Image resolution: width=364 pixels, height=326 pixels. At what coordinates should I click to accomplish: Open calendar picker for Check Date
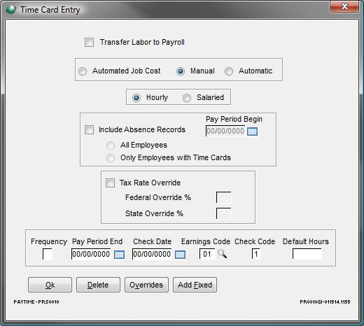tap(180, 255)
